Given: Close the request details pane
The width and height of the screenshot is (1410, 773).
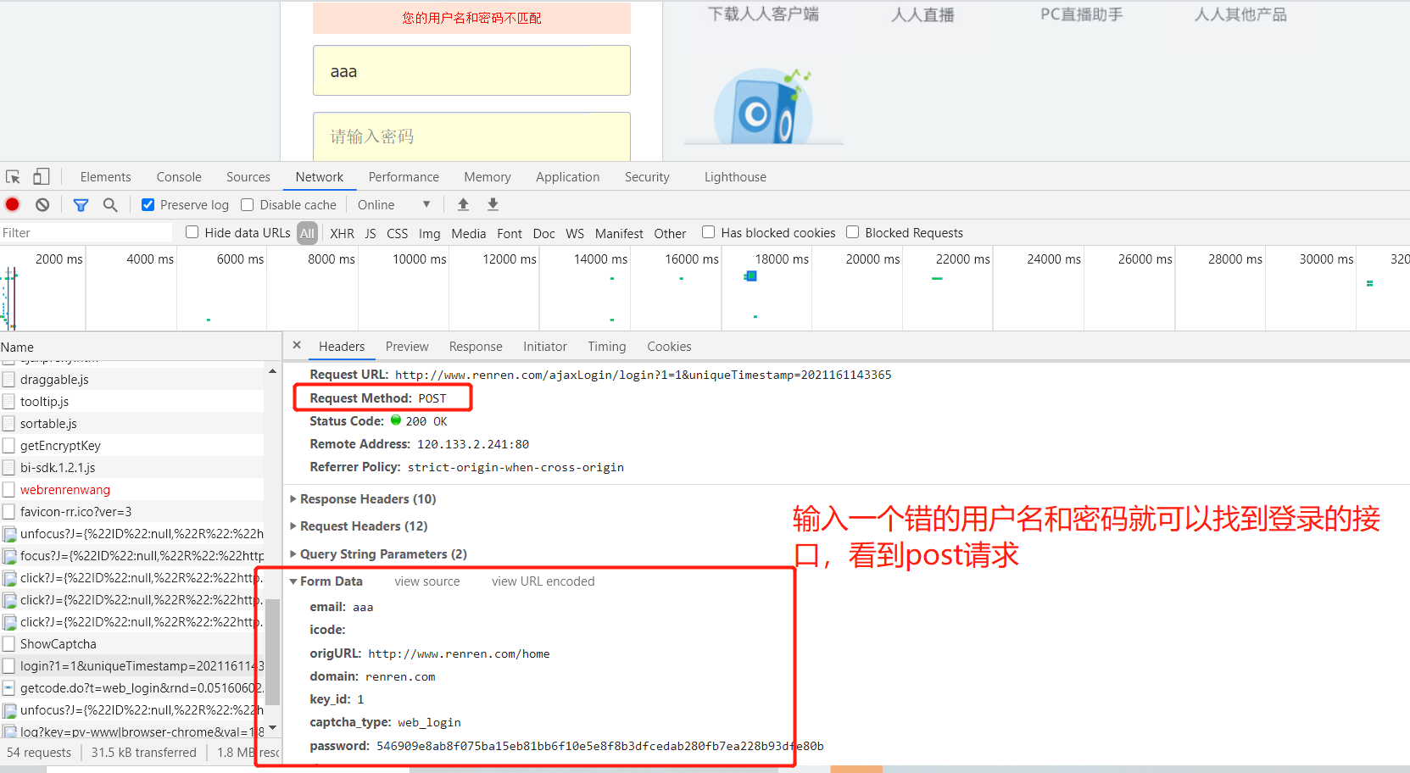Looking at the screenshot, I should [x=297, y=345].
